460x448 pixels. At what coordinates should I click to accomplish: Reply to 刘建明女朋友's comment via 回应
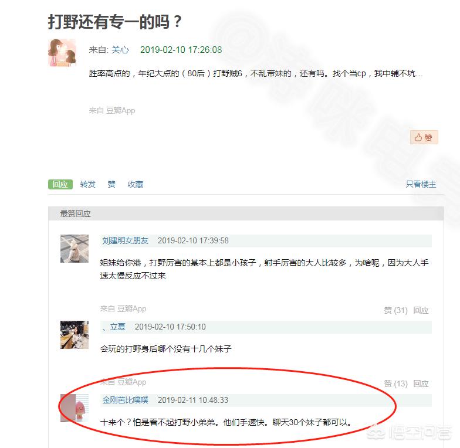[x=421, y=310]
